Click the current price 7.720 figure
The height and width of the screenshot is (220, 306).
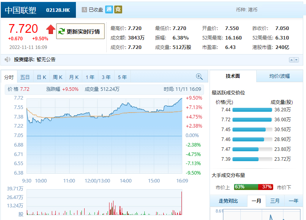coord(23,29)
